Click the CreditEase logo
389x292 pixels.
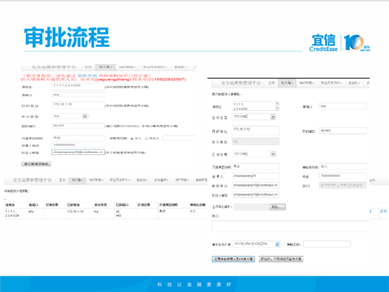pyautogui.click(x=324, y=43)
